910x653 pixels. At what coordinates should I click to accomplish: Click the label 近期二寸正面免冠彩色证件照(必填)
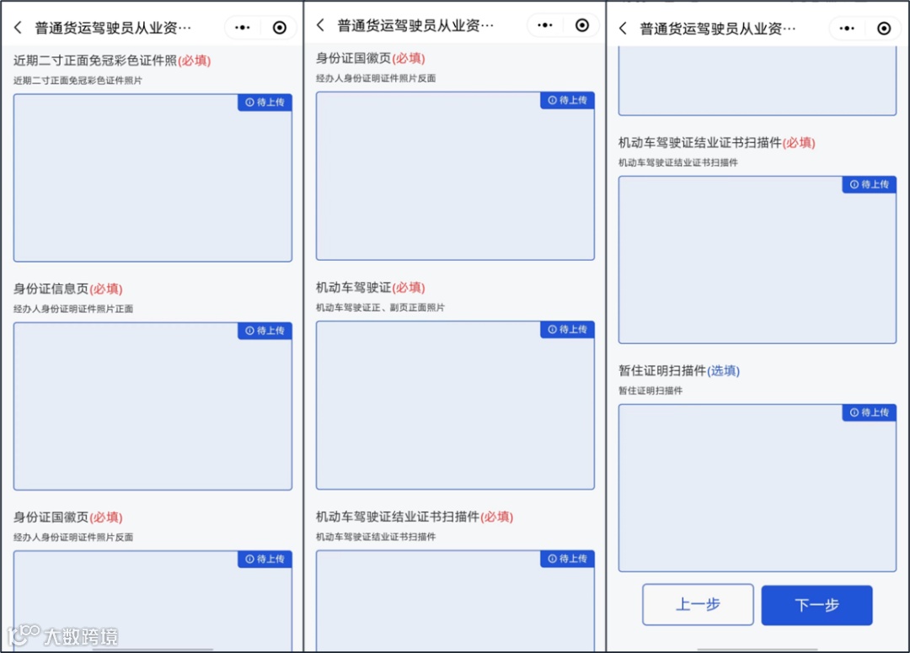[112, 61]
